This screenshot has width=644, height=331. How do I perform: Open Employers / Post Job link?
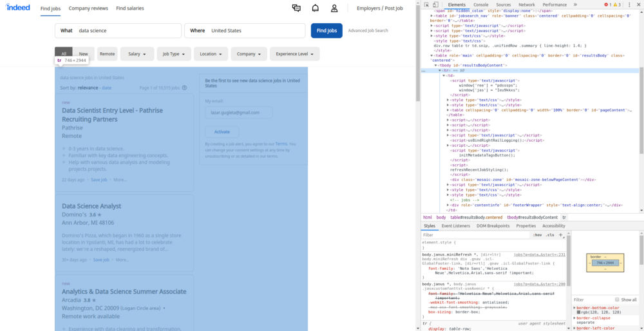[x=380, y=8]
